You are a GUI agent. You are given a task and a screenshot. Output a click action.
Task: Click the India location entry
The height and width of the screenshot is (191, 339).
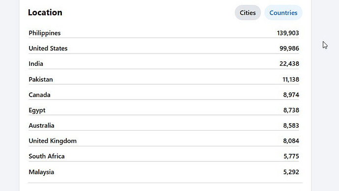(x=164, y=63)
